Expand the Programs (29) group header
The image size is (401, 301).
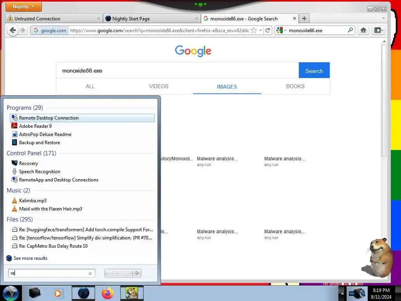pos(25,107)
